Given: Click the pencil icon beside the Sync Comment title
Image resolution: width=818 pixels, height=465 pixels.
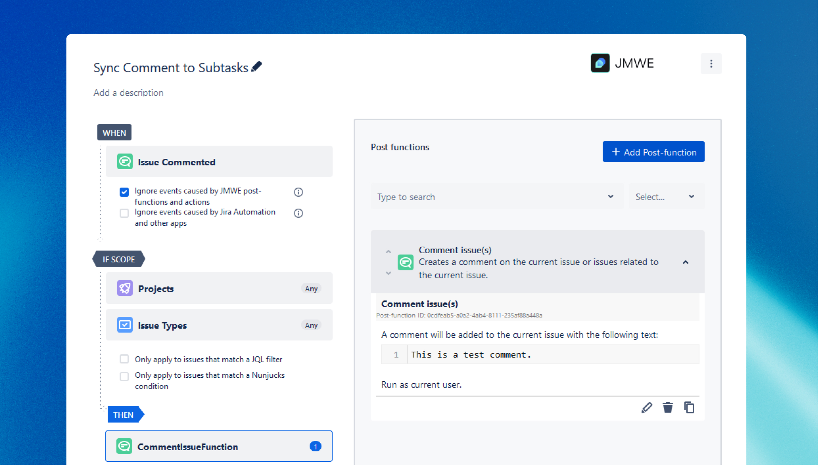Looking at the screenshot, I should pyautogui.click(x=256, y=67).
